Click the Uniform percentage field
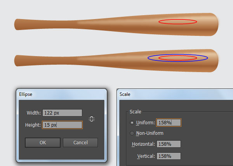Screen dimensions: 233x166 click(169, 123)
